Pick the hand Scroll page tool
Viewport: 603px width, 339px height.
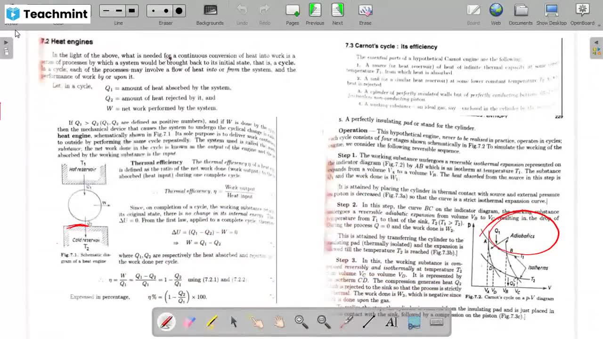[x=279, y=322]
